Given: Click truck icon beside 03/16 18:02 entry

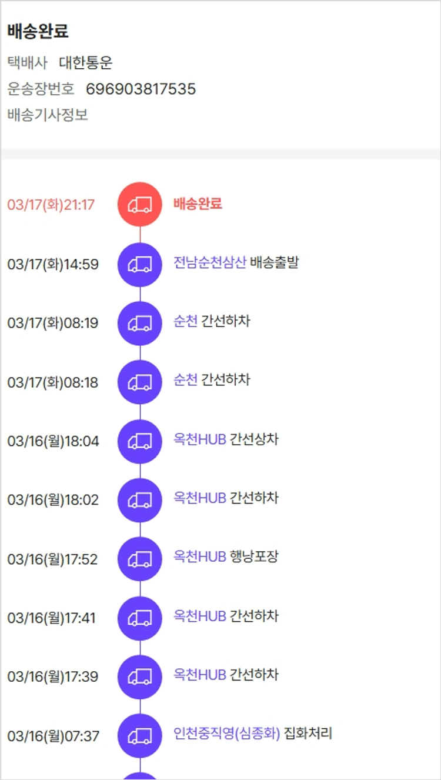Looking at the screenshot, I should click(140, 500).
